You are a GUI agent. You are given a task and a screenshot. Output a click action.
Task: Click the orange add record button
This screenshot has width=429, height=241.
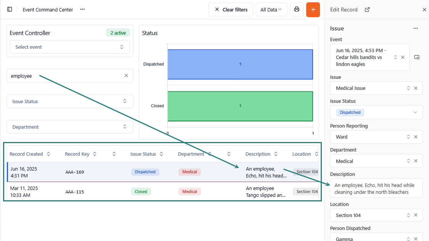pyautogui.click(x=313, y=10)
